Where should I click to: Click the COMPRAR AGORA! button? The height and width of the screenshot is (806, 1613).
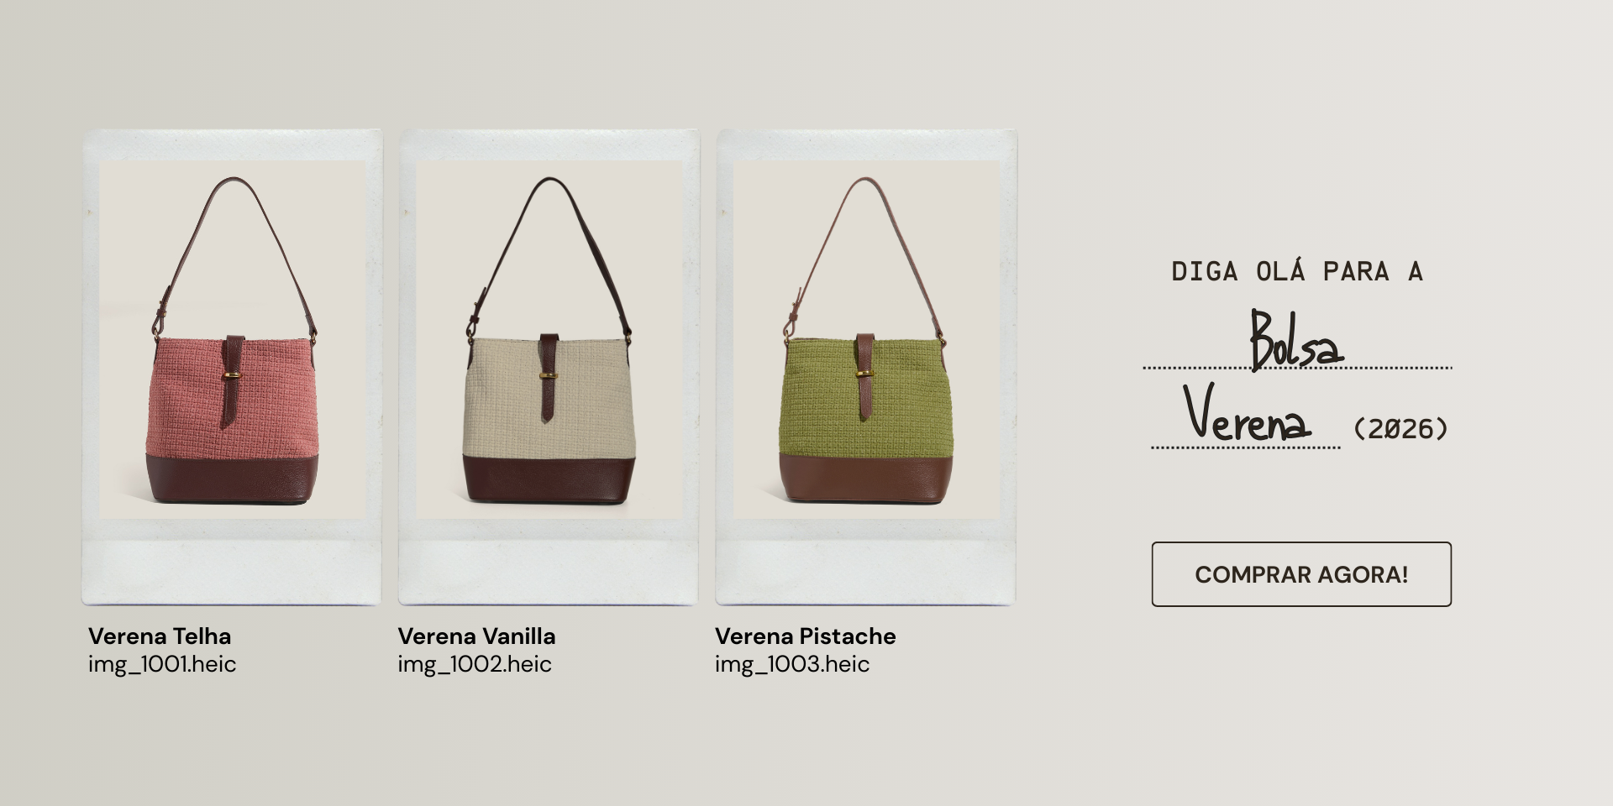point(1301,574)
